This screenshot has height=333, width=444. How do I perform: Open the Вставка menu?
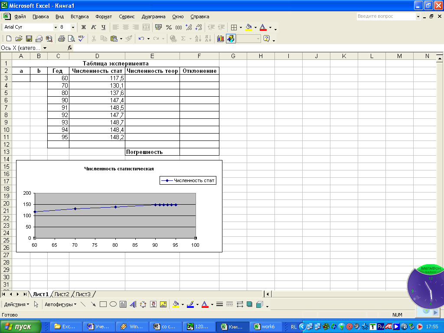[80, 16]
